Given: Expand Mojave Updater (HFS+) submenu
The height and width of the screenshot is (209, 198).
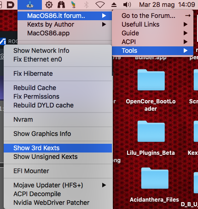Looking at the screenshot, I should (58, 185).
